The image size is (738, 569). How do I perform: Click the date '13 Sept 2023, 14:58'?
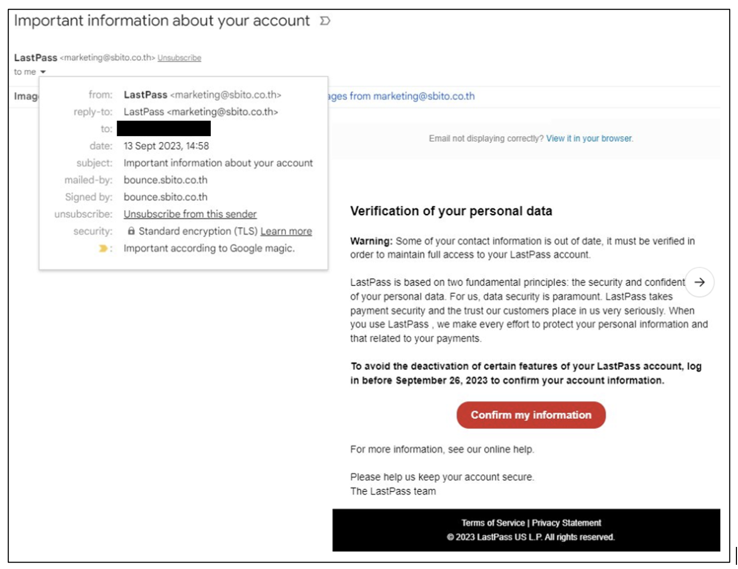pyautogui.click(x=166, y=146)
